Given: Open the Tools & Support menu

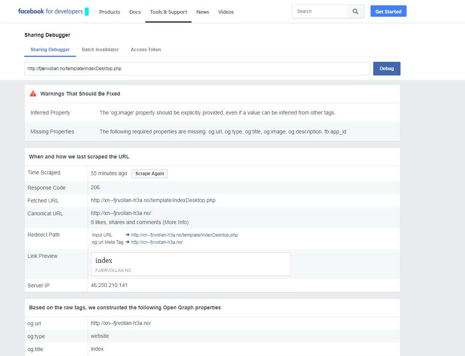Looking at the screenshot, I should tap(168, 12).
